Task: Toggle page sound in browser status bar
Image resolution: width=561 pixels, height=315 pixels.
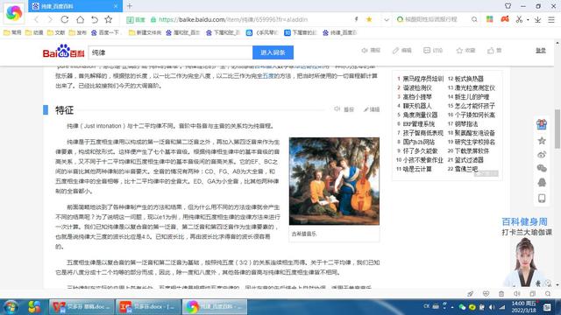Action: 517,294
